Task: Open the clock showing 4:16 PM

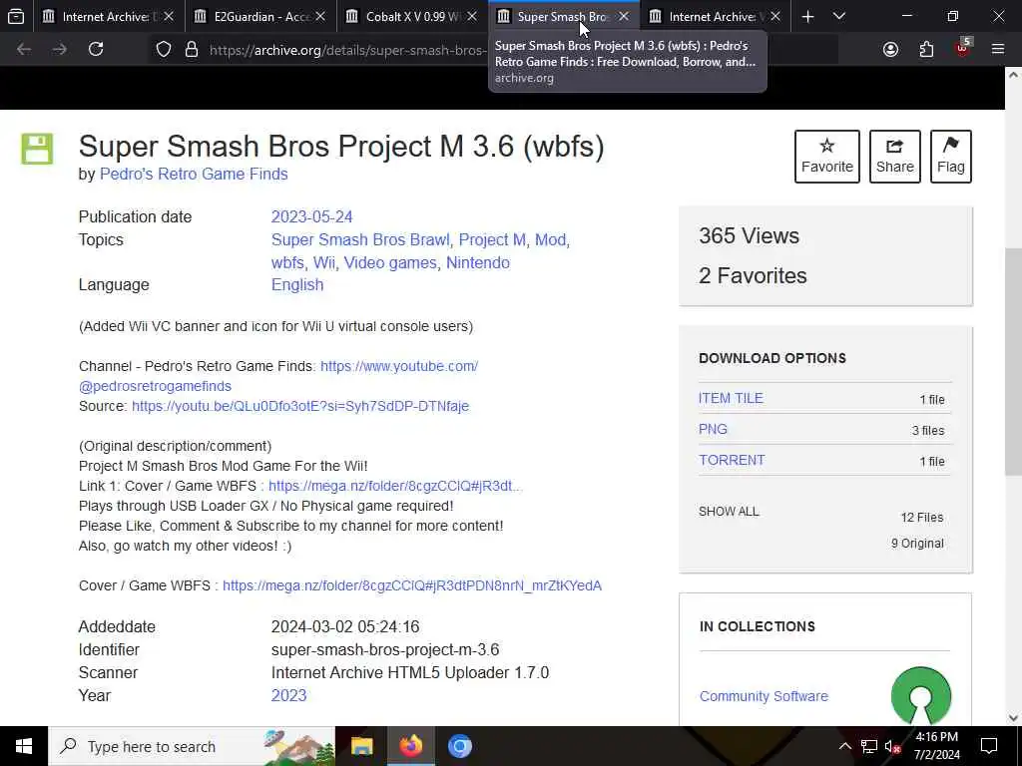Action: point(936,746)
